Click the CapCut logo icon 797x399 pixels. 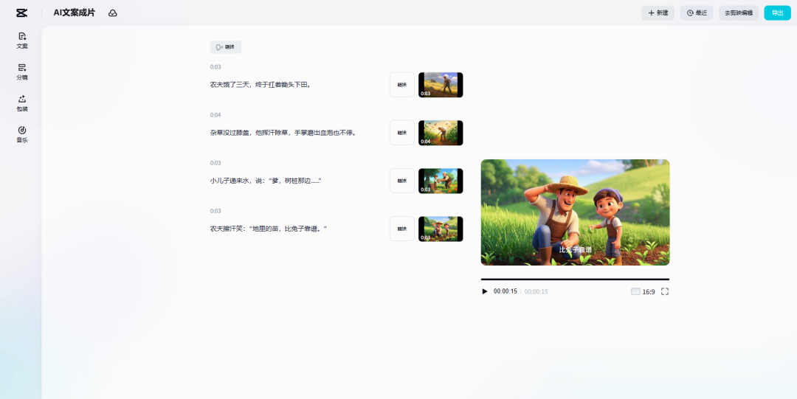point(21,13)
